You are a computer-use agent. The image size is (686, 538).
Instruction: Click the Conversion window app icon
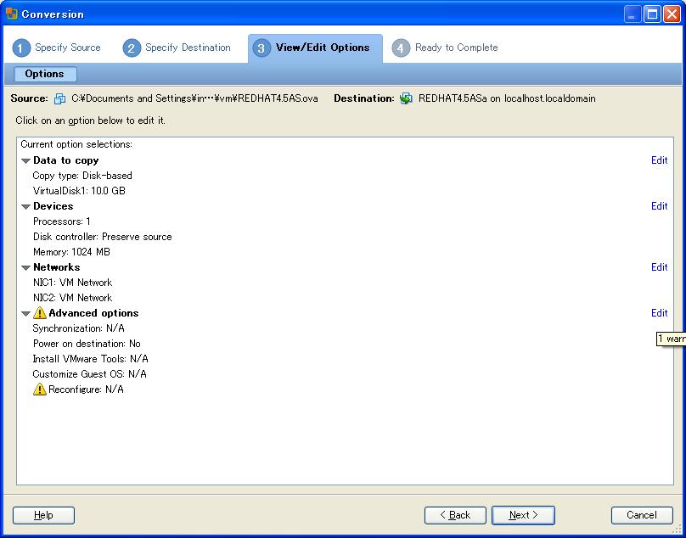tap(12, 14)
